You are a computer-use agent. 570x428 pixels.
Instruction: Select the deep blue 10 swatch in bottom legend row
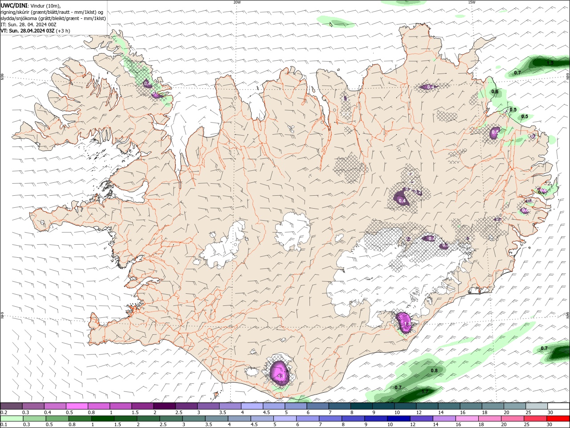point(398,419)
